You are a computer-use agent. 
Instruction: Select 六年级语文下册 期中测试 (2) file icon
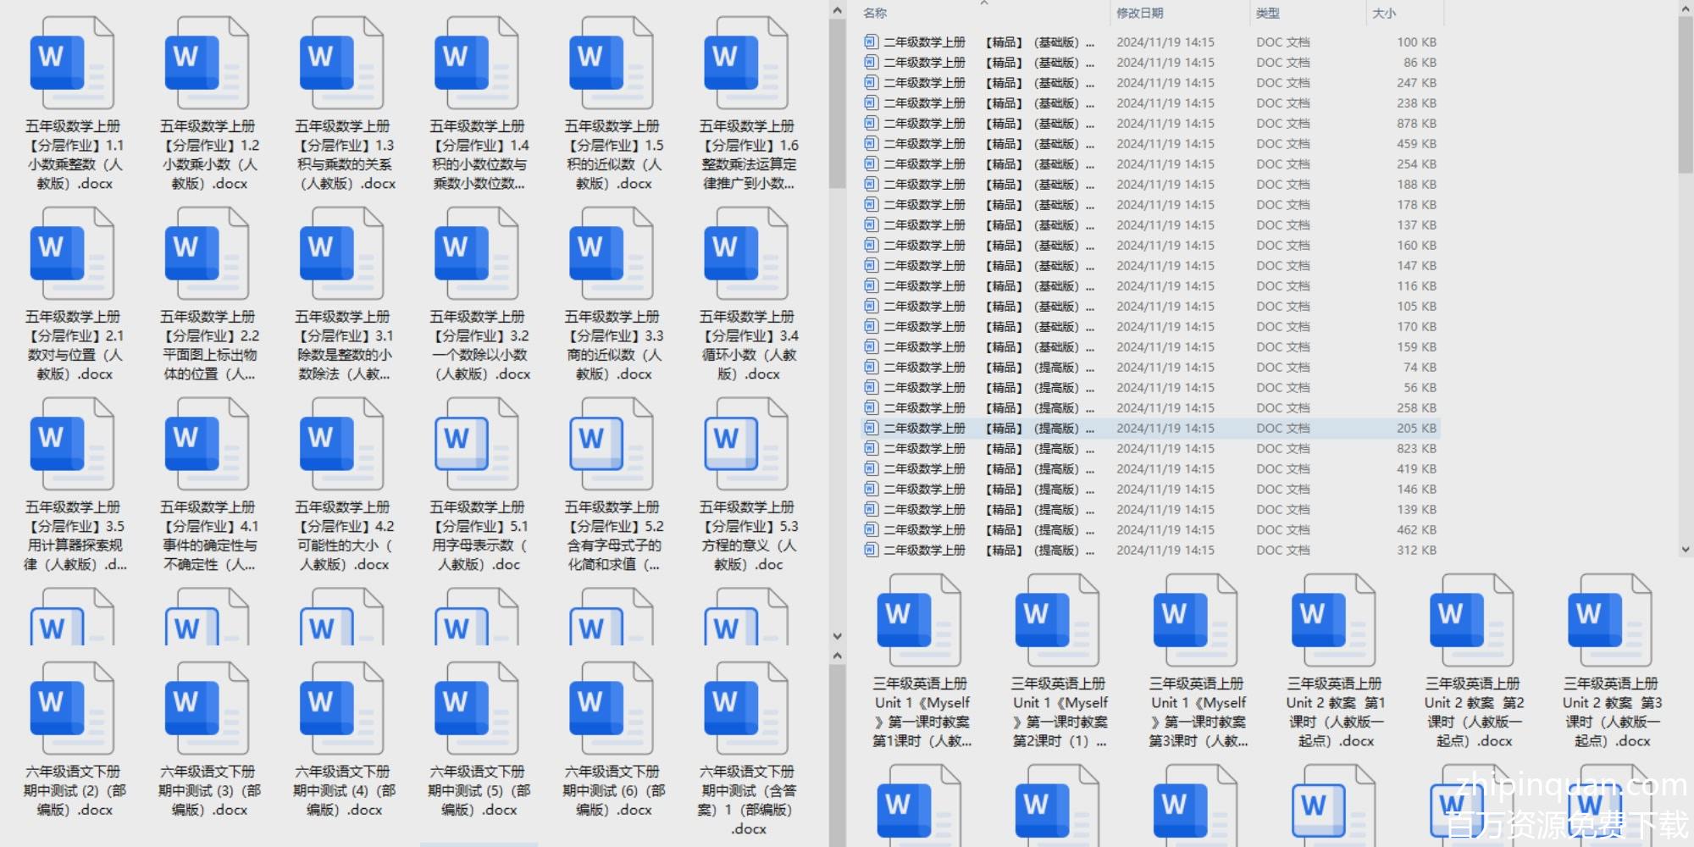pos(71,710)
